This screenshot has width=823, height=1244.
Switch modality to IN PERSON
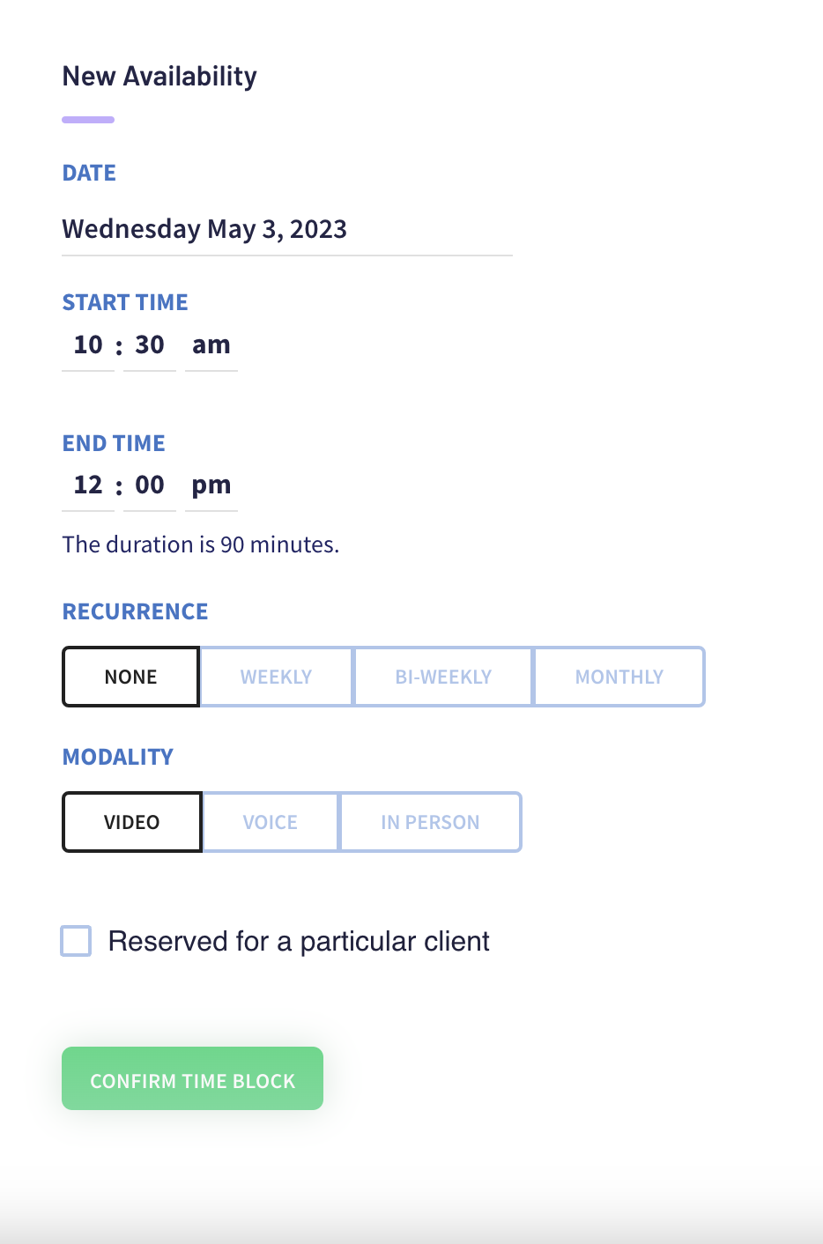click(430, 822)
